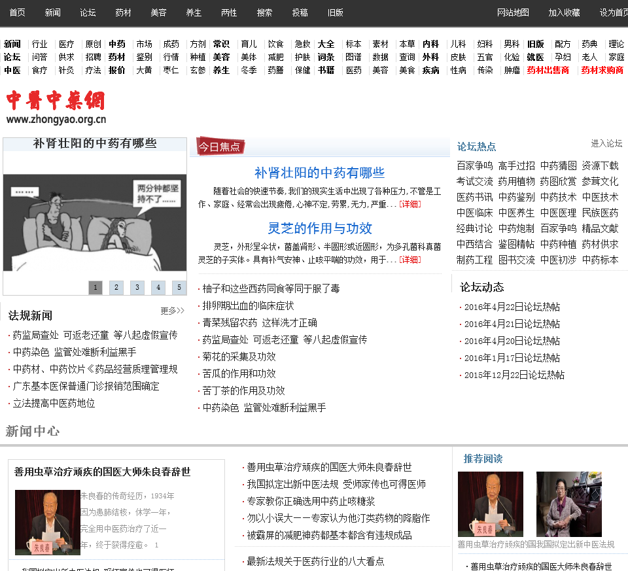Show slide 3 of the image carousel
Viewport: 628px width, 571px height.
tap(137, 287)
